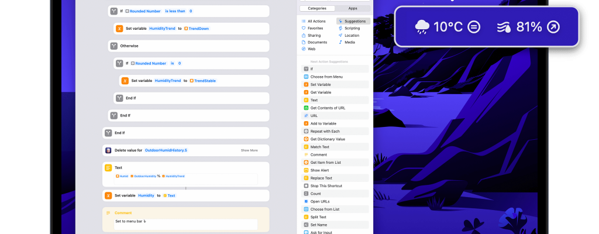Click the Get Dictionary Value icon
The height and width of the screenshot is (234, 599).
306,139
